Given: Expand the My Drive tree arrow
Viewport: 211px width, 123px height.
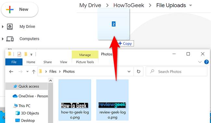Looking at the screenshot, I should (x=3, y=27).
